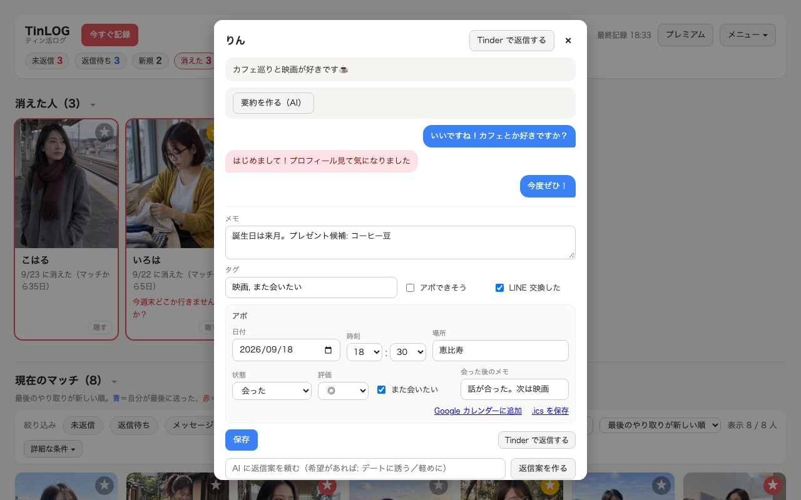The height and width of the screenshot is (500, 801).
Task: Filter matches by 返信待ち chip
Action: 134,426
